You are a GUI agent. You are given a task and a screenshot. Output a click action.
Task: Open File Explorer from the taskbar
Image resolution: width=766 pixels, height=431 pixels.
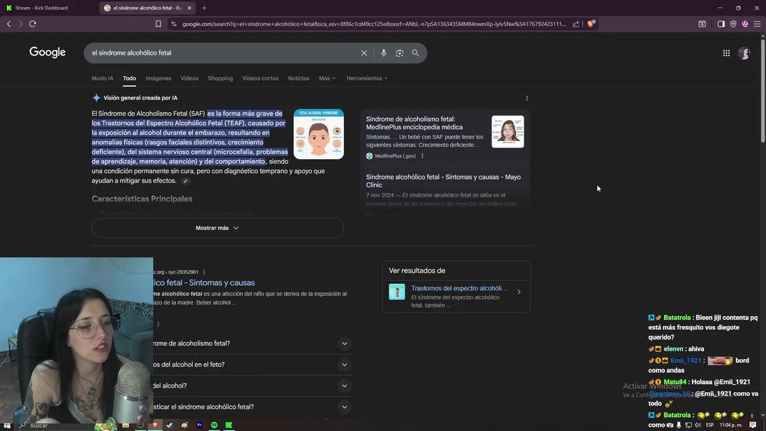click(126, 425)
